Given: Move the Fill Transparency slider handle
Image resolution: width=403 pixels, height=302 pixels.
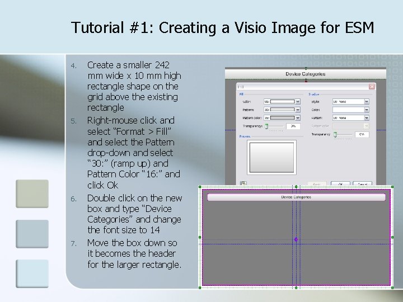Looking at the screenshot, I should click(x=267, y=126).
